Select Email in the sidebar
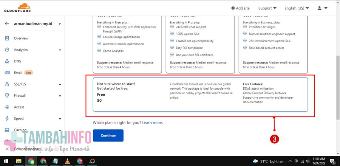 pos(18,73)
